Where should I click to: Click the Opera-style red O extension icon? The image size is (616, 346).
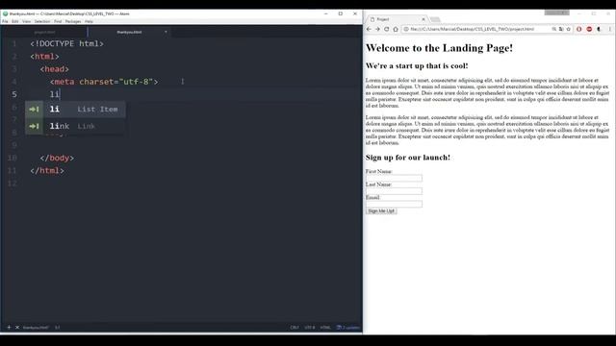[x=579, y=29]
